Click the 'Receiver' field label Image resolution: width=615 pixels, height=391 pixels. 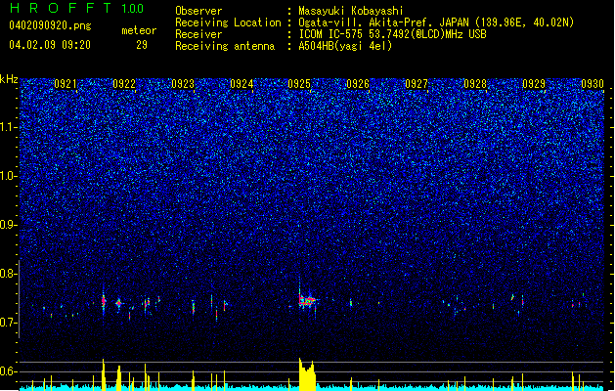pos(198,34)
